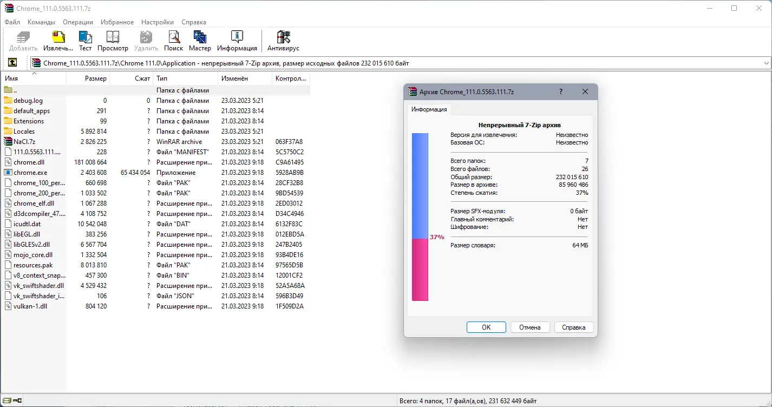Click the 181 008 664 size value

coord(90,162)
